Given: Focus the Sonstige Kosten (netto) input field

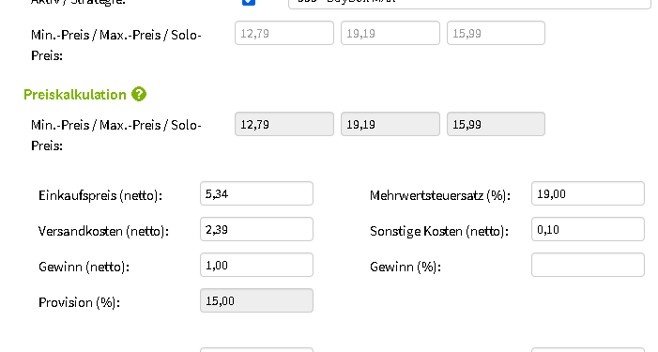Looking at the screenshot, I should (588, 229).
